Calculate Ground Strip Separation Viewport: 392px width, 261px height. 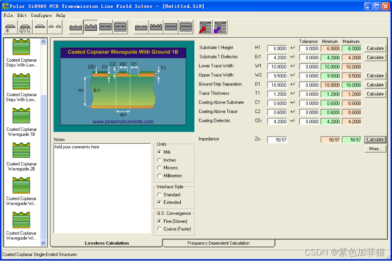375,85
